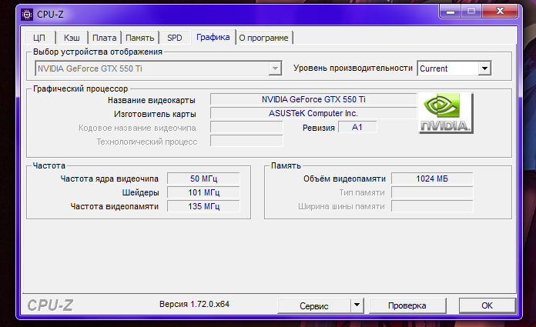536x327 pixels.
Task: Click the 1024 МБ memory size value
Action: pos(432,179)
